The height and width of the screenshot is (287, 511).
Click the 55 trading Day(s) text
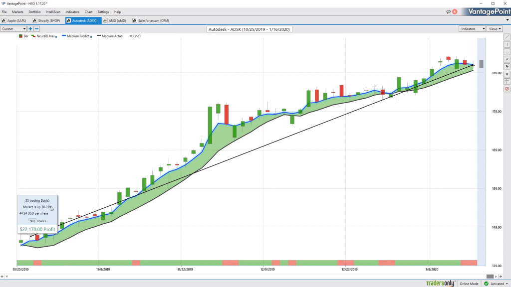[37, 201]
